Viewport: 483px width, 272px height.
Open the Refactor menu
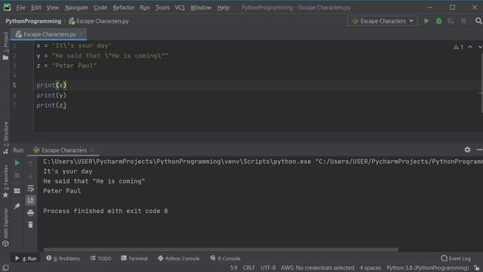click(123, 8)
